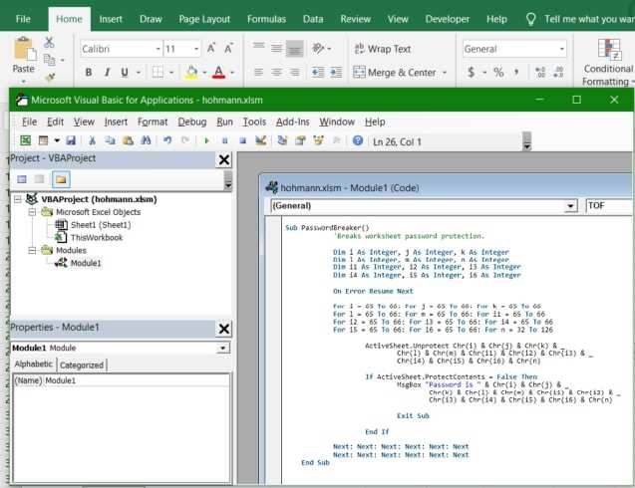Viewport: 635px width, 488px height.
Task: Open the font color dropdown arrow
Action: 232,73
